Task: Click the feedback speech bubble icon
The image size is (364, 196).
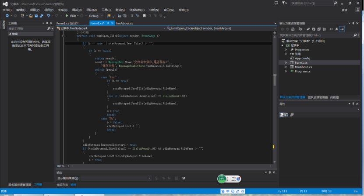Action: pos(276,3)
